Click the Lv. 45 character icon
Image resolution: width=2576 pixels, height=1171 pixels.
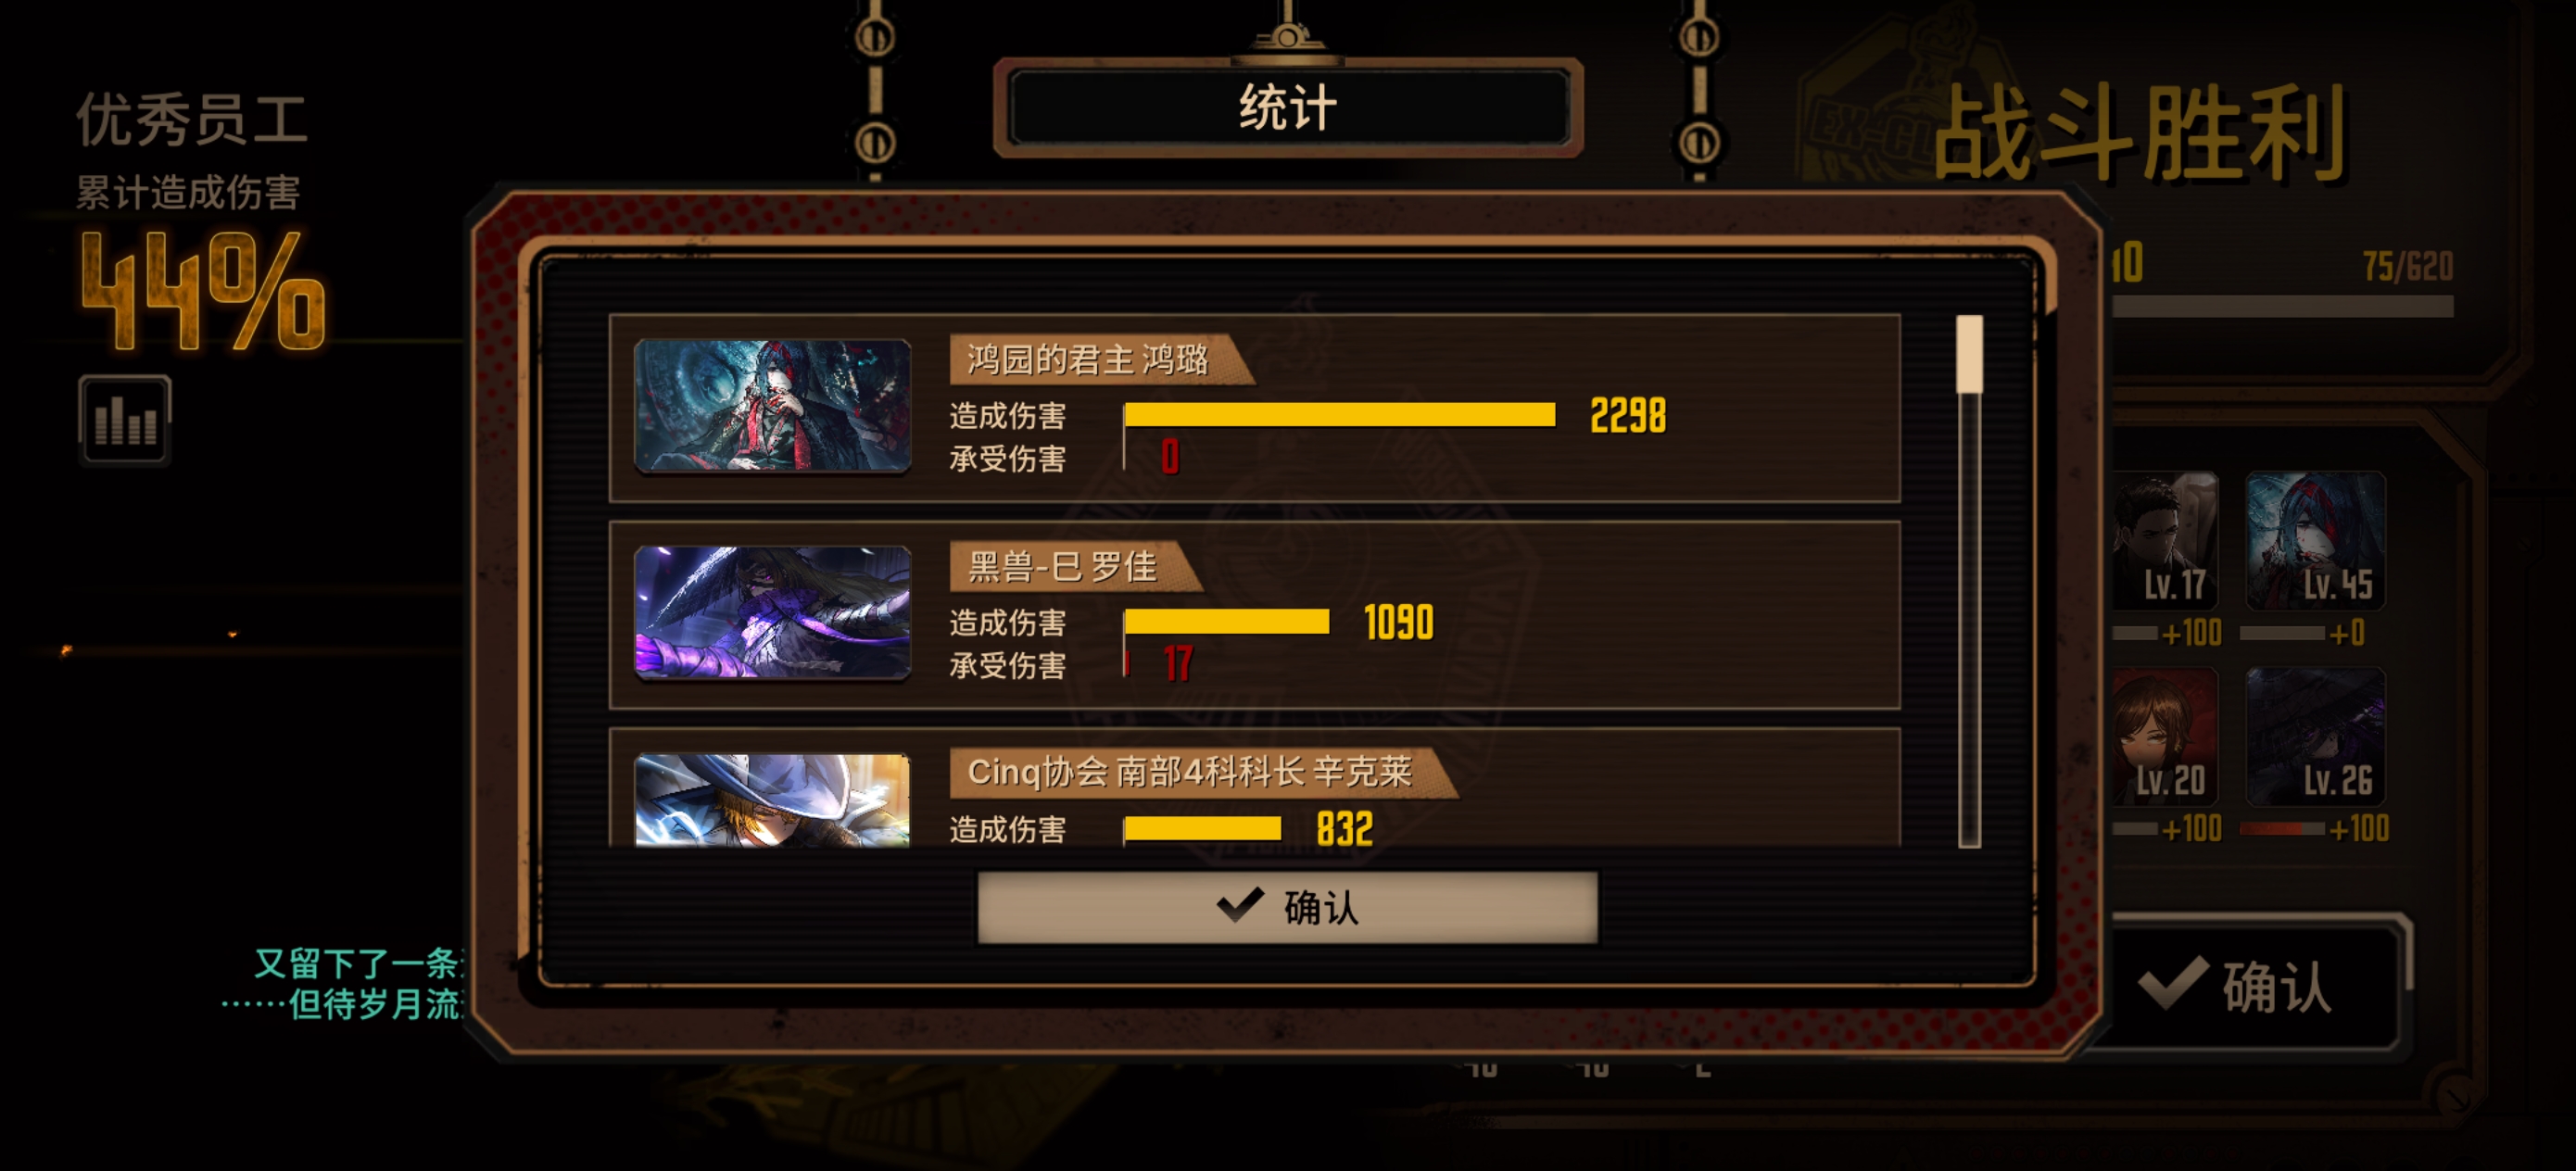tap(2315, 541)
